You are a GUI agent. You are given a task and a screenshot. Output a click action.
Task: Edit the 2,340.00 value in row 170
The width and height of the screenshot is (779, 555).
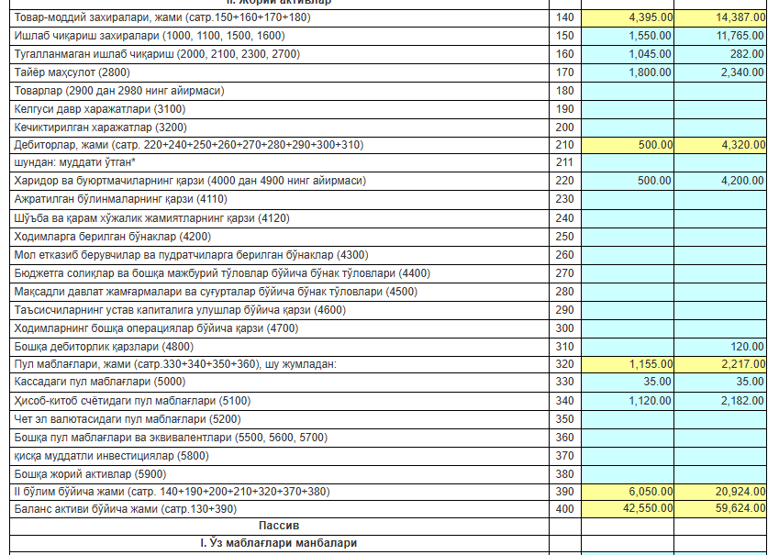click(720, 72)
